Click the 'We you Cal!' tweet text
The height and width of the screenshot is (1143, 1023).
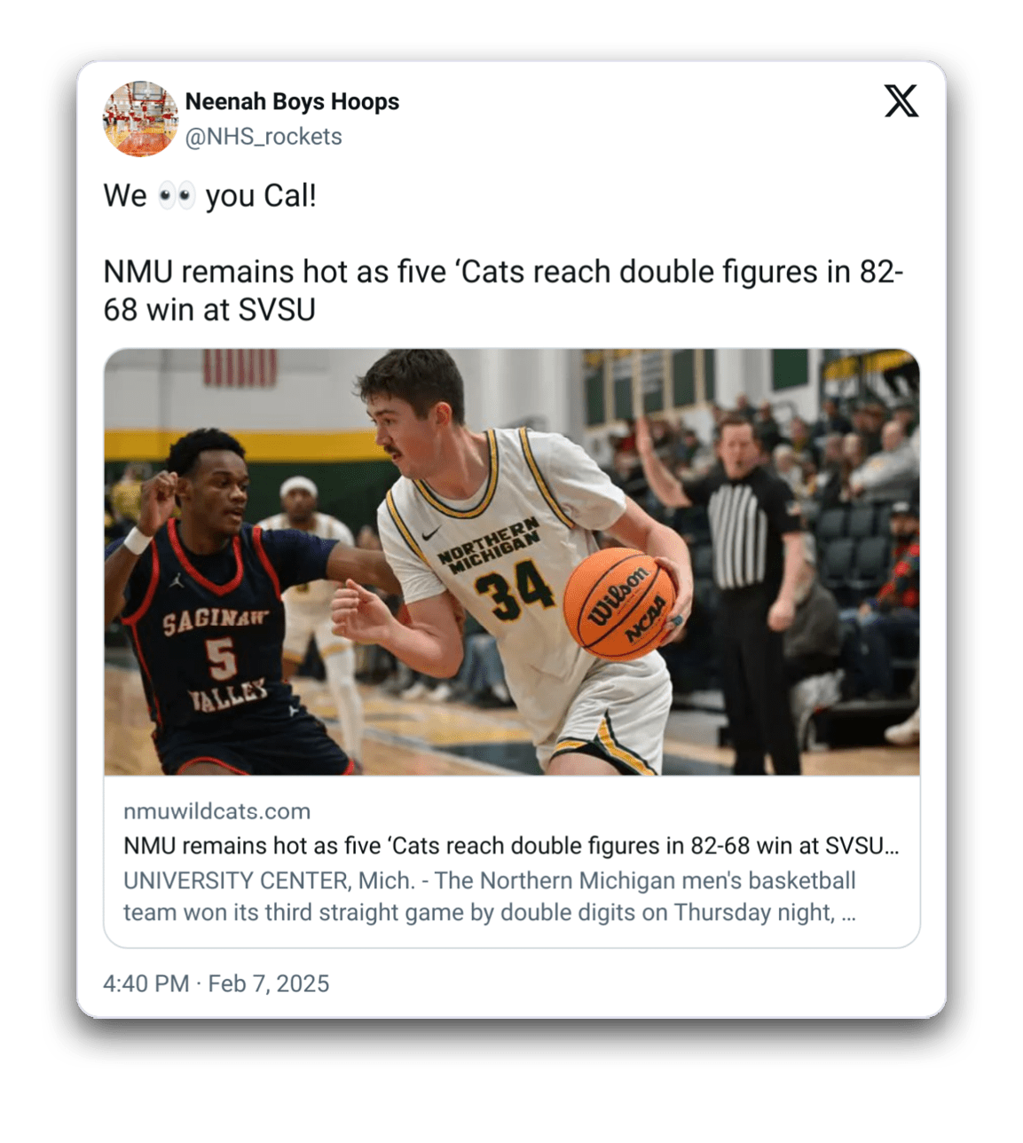(209, 196)
